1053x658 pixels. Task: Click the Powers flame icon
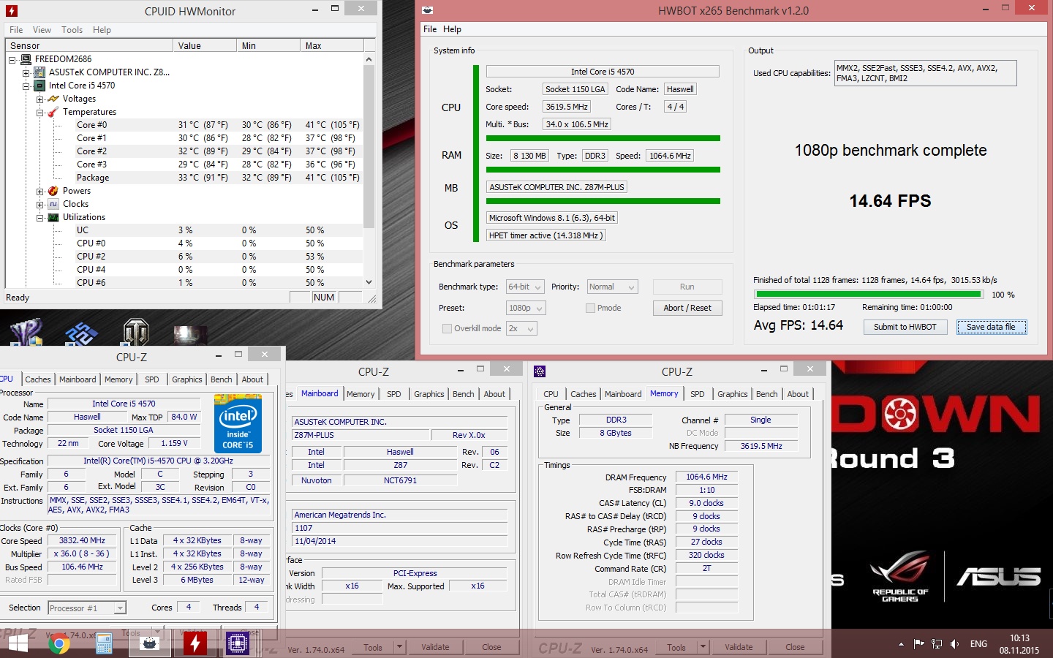(x=53, y=191)
